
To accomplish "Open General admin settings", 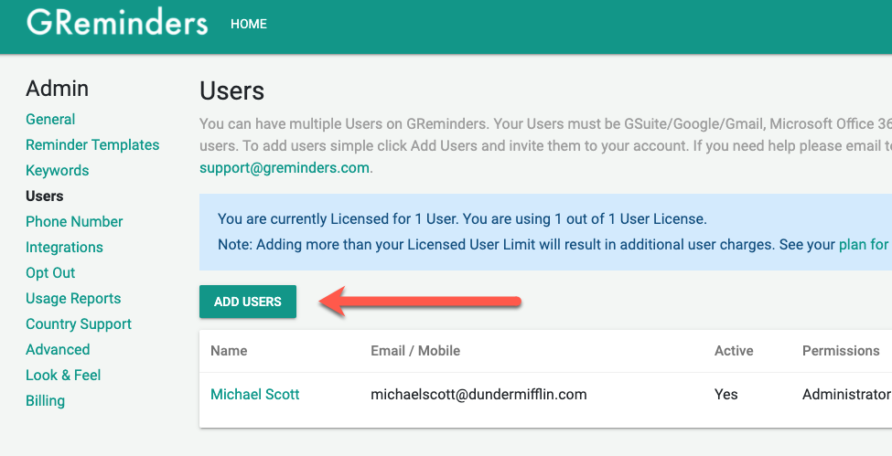I will point(50,120).
